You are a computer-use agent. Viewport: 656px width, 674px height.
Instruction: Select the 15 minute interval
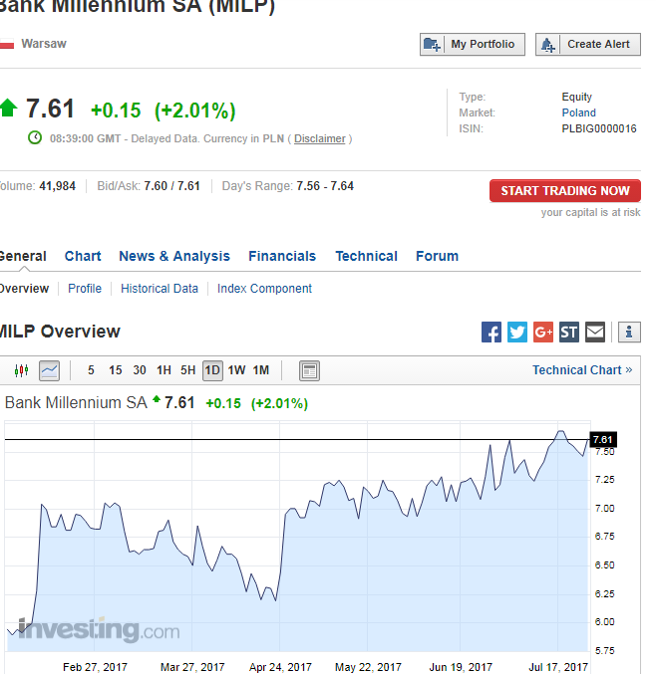click(115, 370)
